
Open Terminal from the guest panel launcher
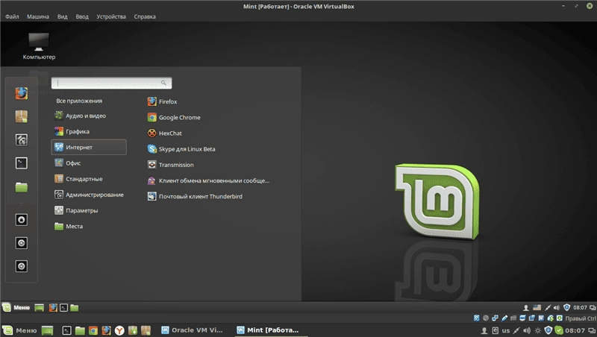coord(64,308)
